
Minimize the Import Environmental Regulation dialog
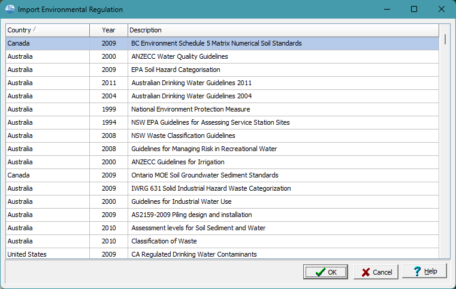click(386, 9)
